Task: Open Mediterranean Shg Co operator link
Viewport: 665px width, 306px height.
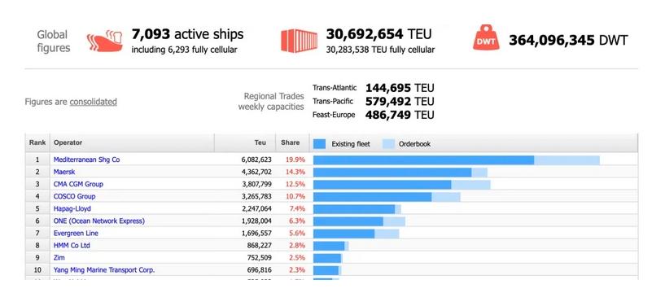Action: (86, 160)
